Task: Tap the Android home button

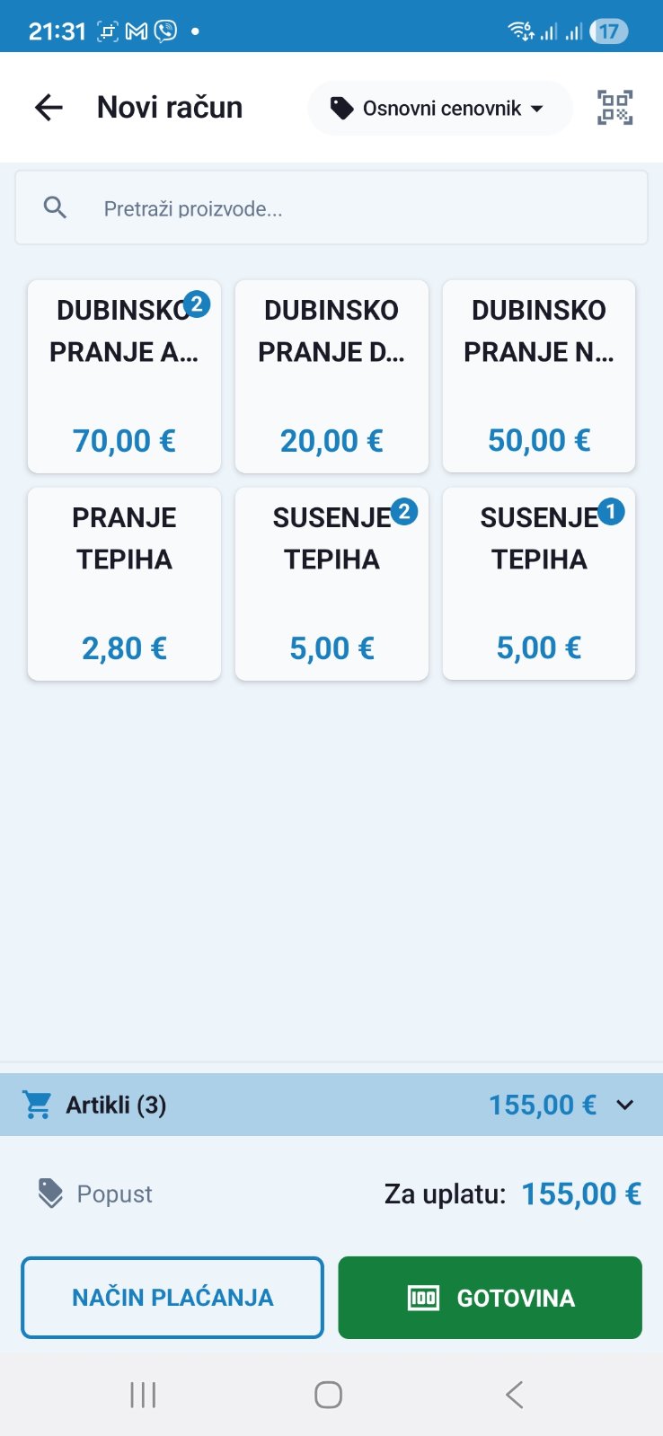Action: [x=328, y=1395]
